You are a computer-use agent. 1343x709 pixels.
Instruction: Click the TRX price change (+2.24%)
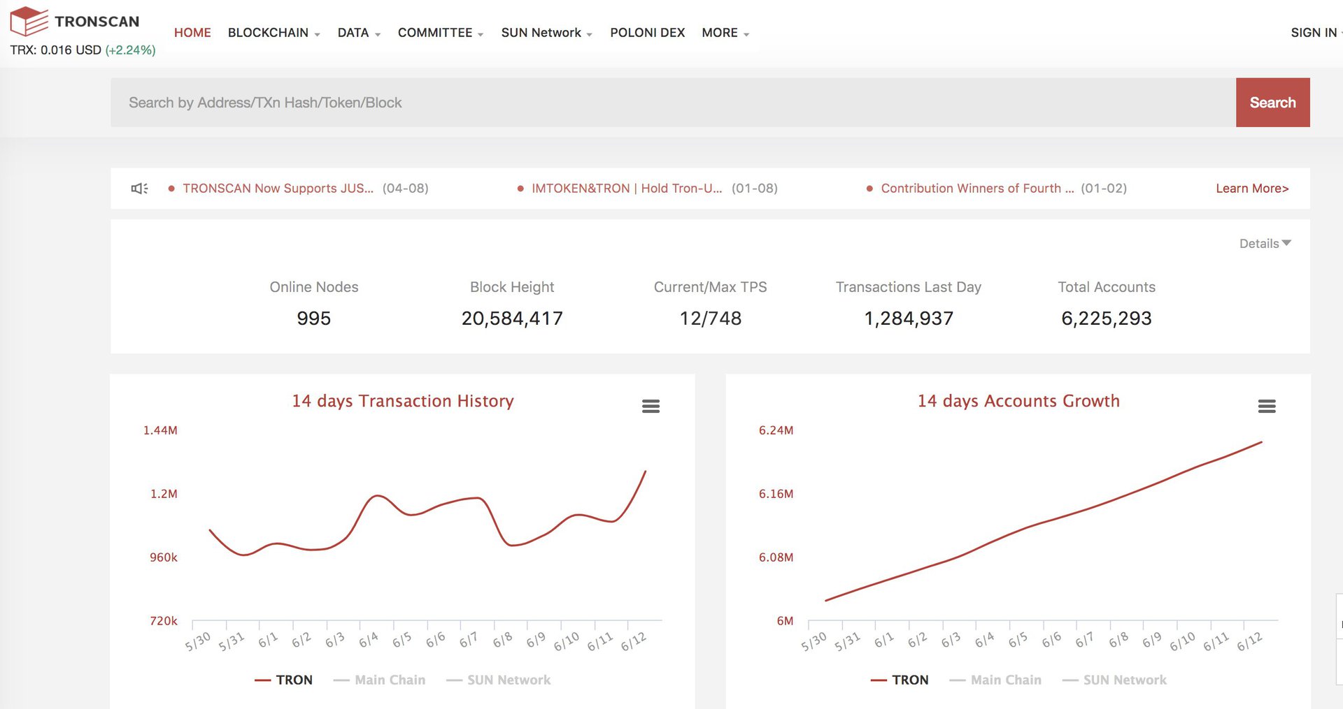coord(130,50)
